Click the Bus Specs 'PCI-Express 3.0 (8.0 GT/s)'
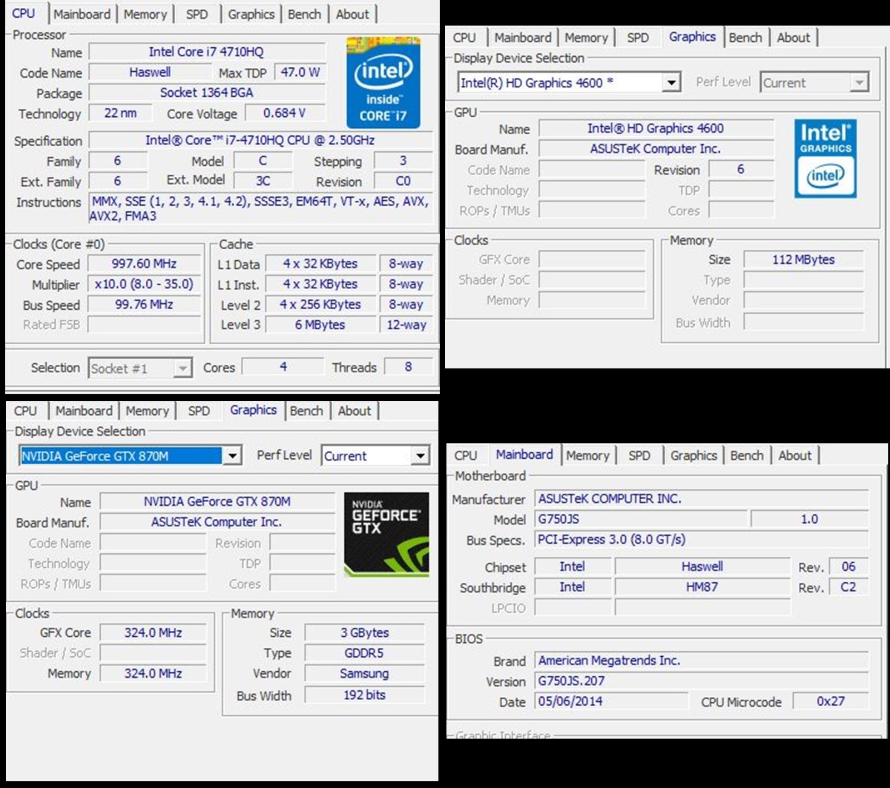 click(701, 539)
